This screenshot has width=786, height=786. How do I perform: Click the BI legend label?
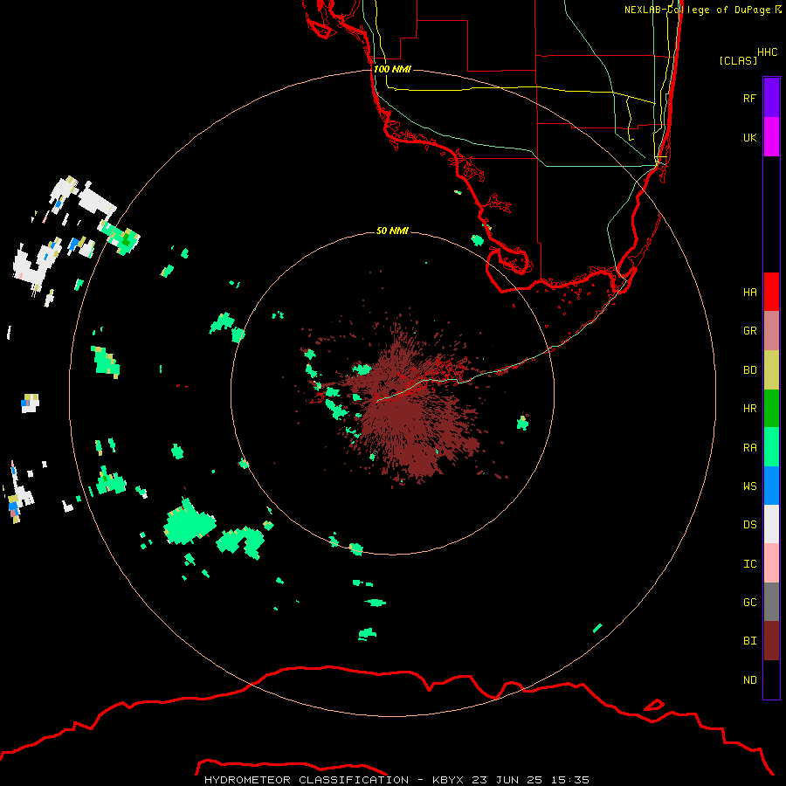749,641
